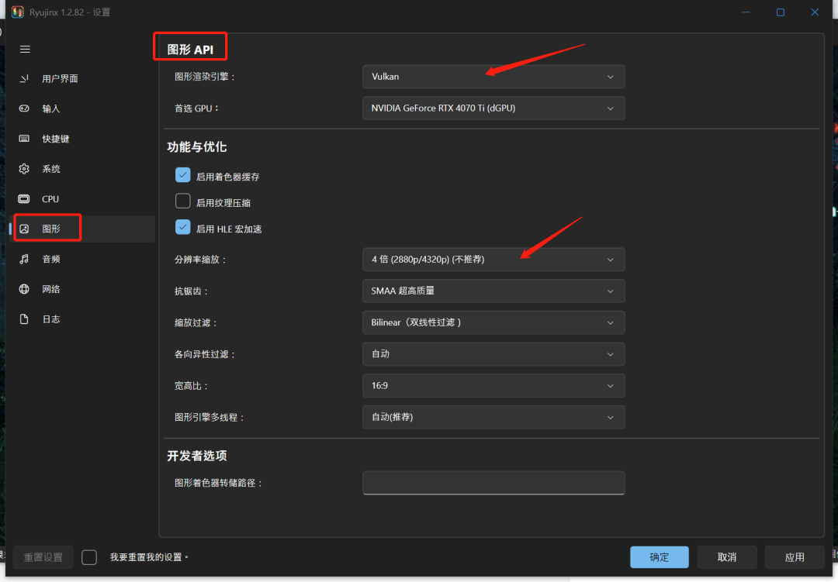Open the 用户界面 settings icon
The height and width of the screenshot is (582, 838).
pyautogui.click(x=25, y=78)
